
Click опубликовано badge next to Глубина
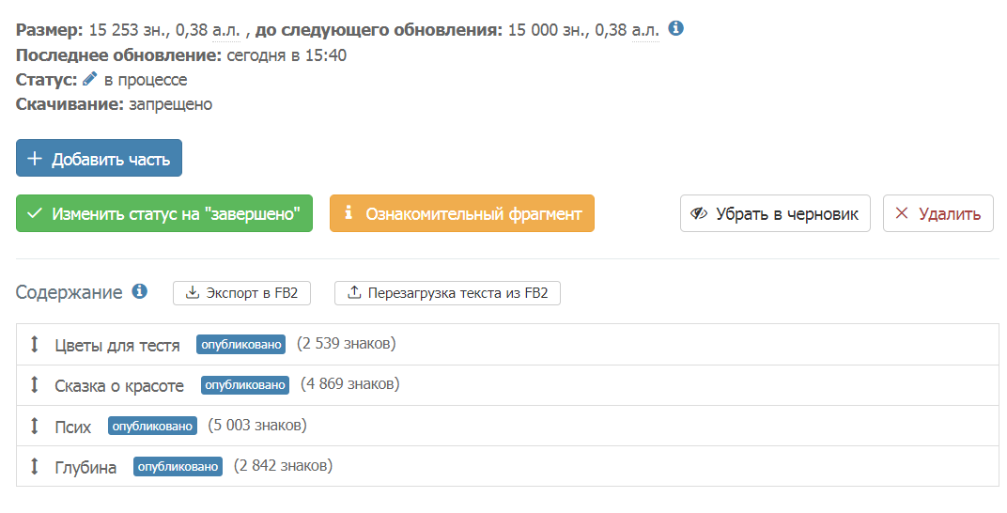pyautogui.click(x=178, y=467)
